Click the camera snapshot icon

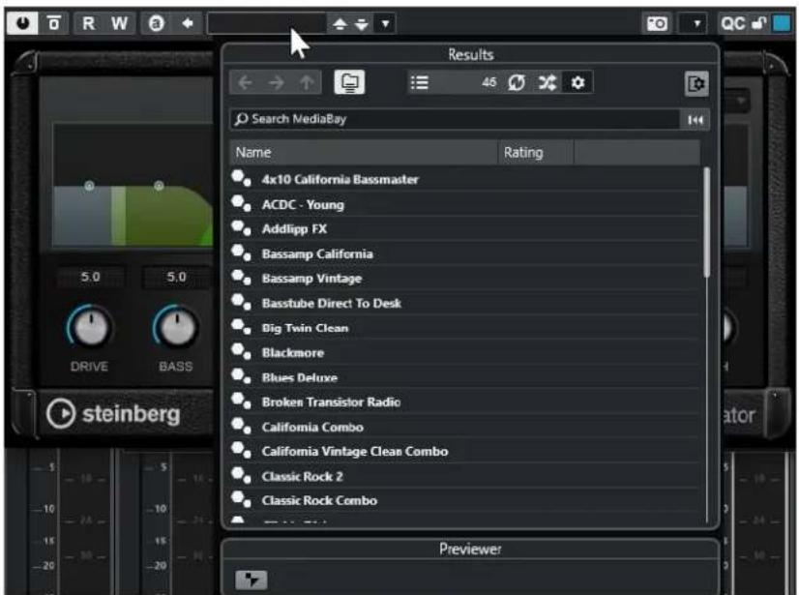coord(657,23)
